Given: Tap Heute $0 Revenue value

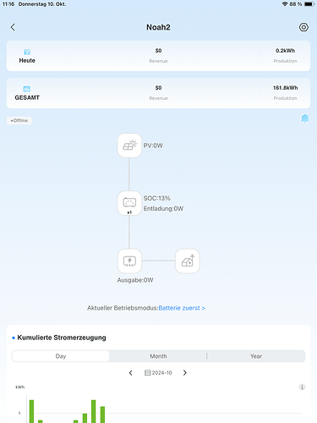Looking at the screenshot, I should click(x=158, y=51).
